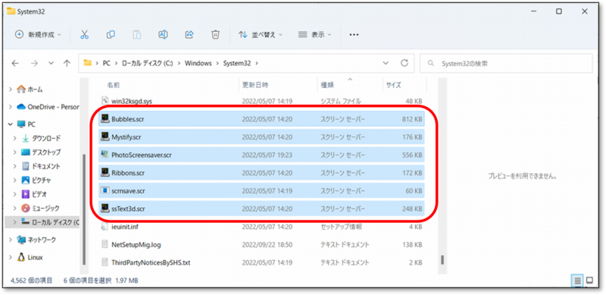The image size is (606, 295).
Task: Click ローカル ディスク (C:) in breadcrumb
Action: coord(147,64)
